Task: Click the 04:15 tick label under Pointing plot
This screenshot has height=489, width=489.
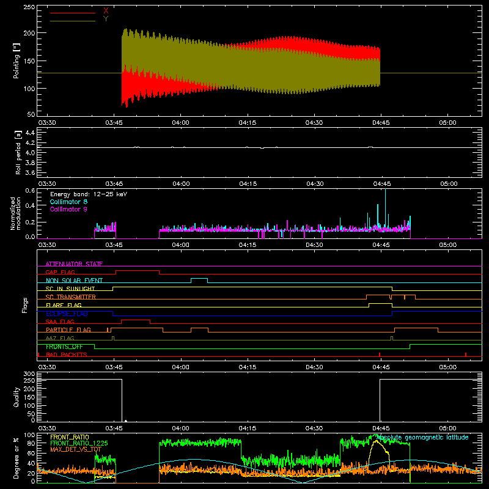Action: 248,123
